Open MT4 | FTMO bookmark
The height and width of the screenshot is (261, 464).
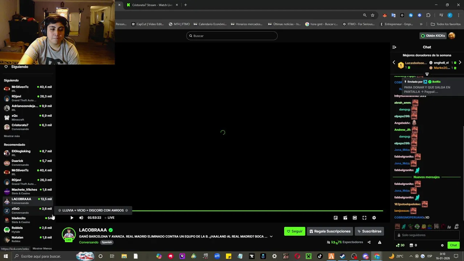tap(179, 24)
